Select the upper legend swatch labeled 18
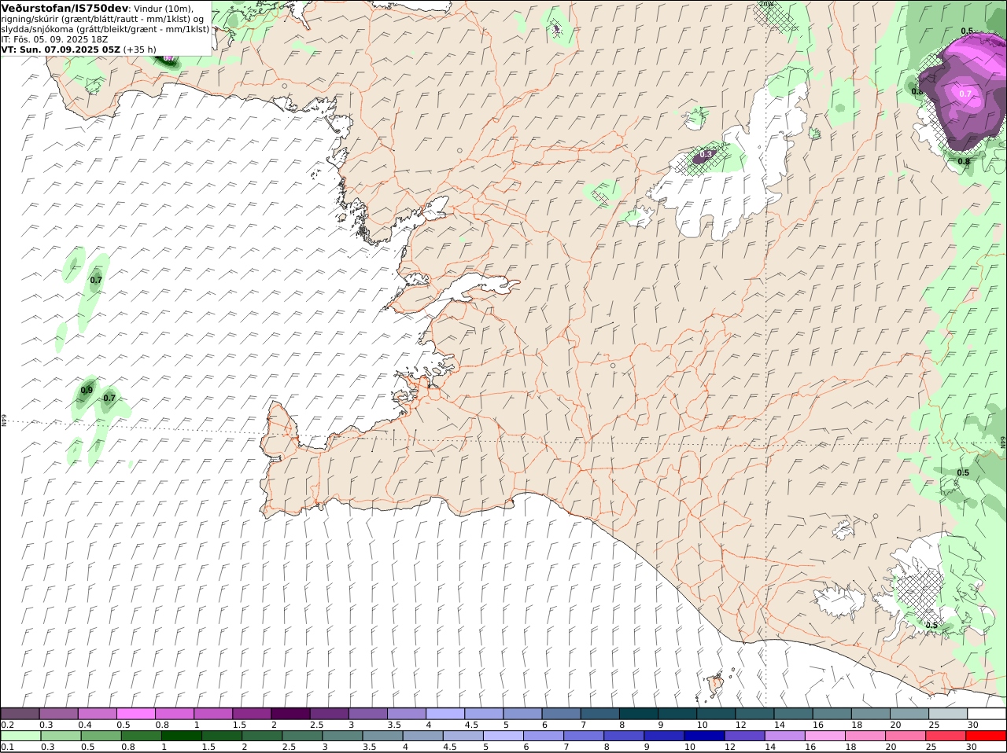The width and height of the screenshot is (1007, 753). [x=871, y=714]
